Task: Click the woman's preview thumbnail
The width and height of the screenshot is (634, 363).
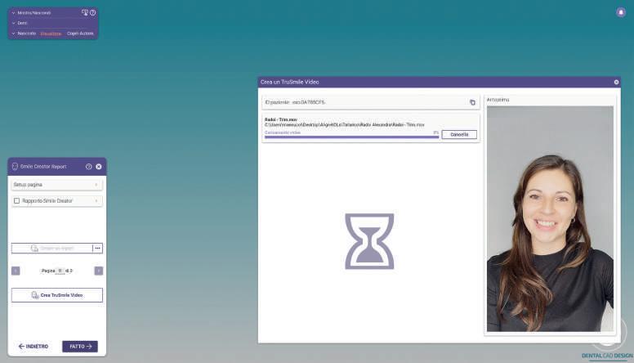Action: click(550, 219)
